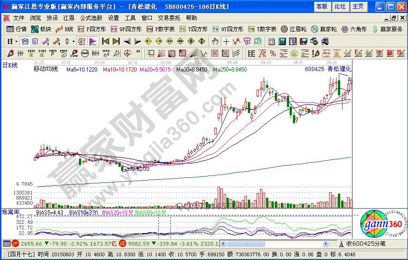Click the 客服 button in title bar
The height and width of the screenshot is (260, 408).
pyautogui.click(x=322, y=6)
